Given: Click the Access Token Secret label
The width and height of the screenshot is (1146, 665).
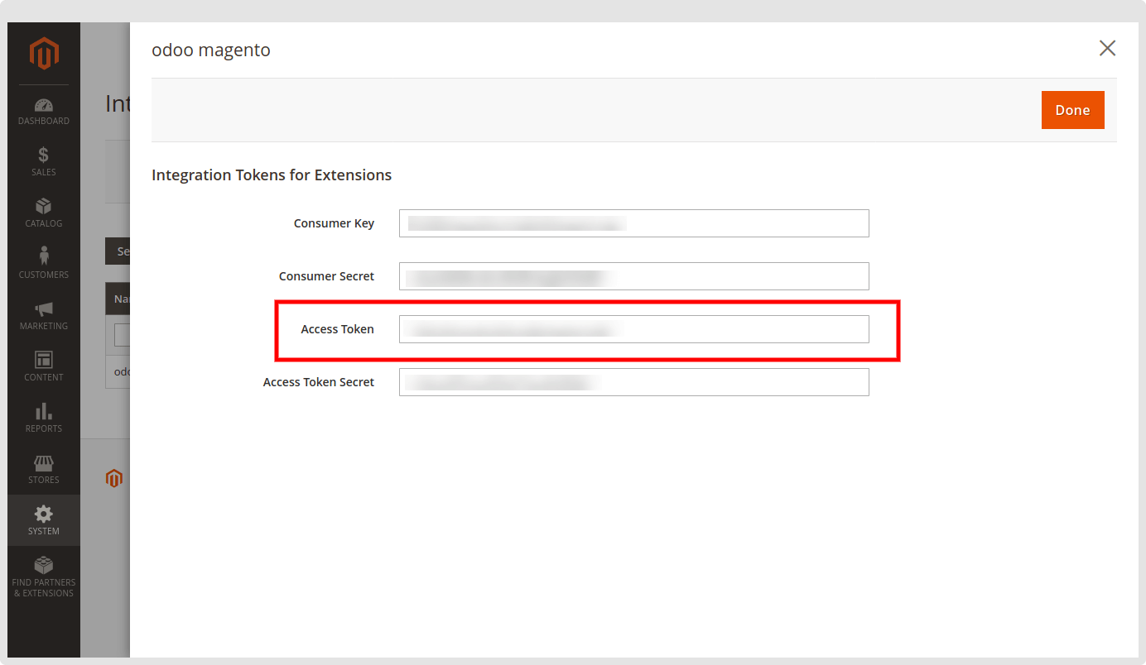Looking at the screenshot, I should 319,382.
